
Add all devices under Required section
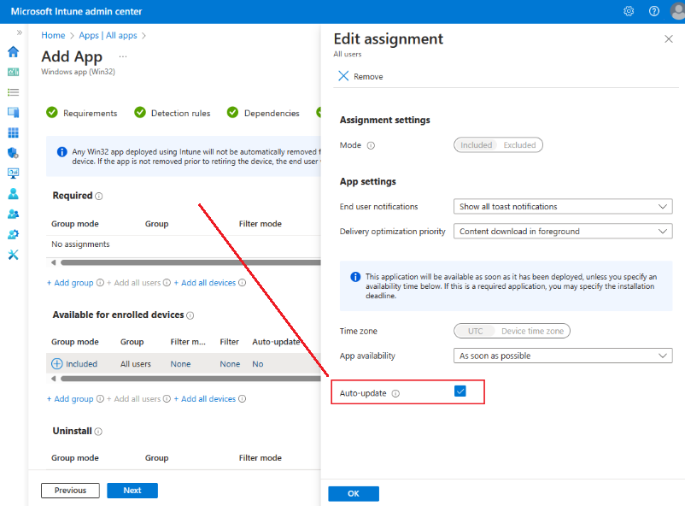(x=205, y=283)
